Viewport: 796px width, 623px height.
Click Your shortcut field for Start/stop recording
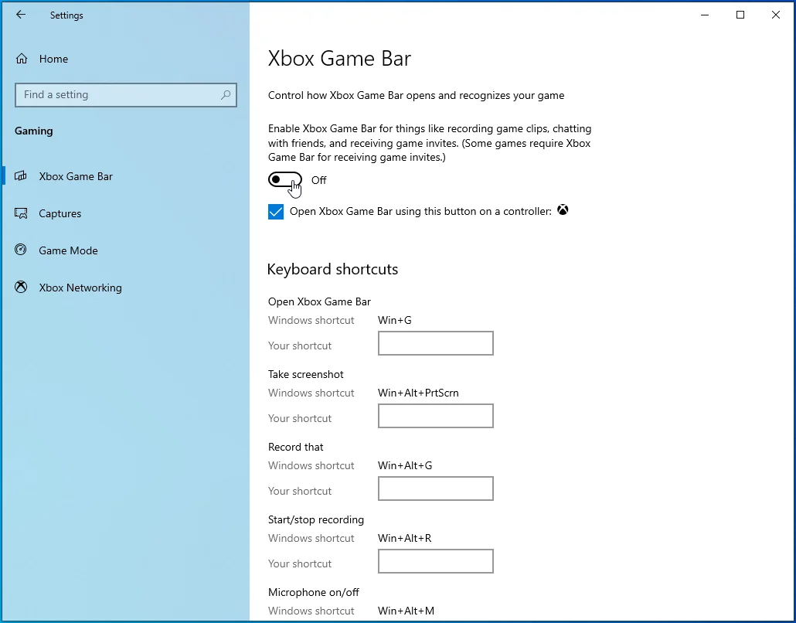coord(436,561)
